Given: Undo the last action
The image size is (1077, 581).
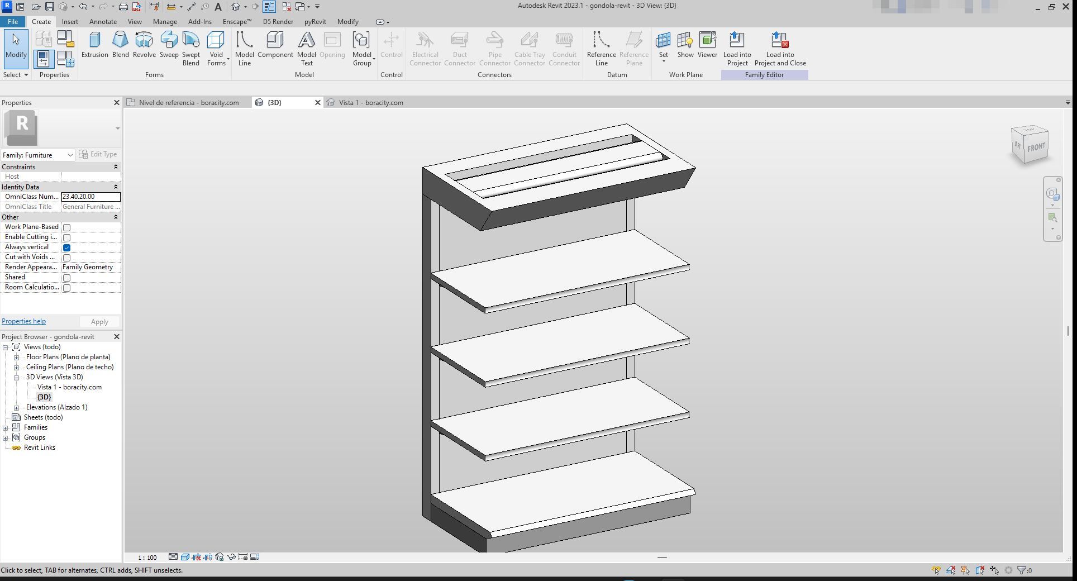Looking at the screenshot, I should coord(83,7).
